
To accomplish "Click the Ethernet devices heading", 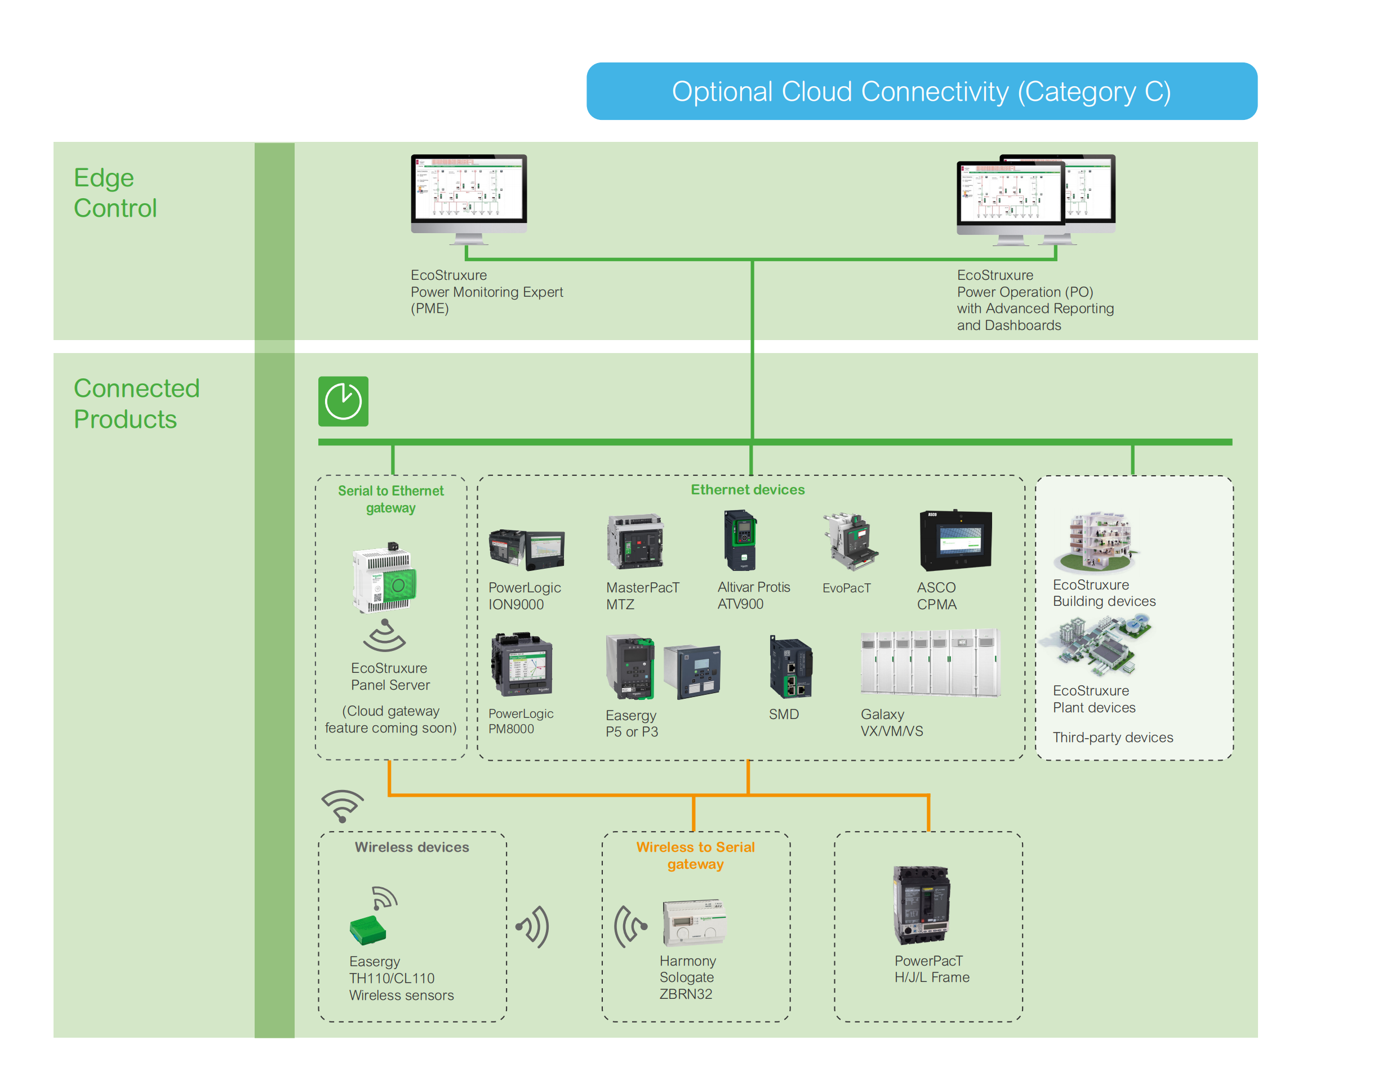I will click(748, 490).
